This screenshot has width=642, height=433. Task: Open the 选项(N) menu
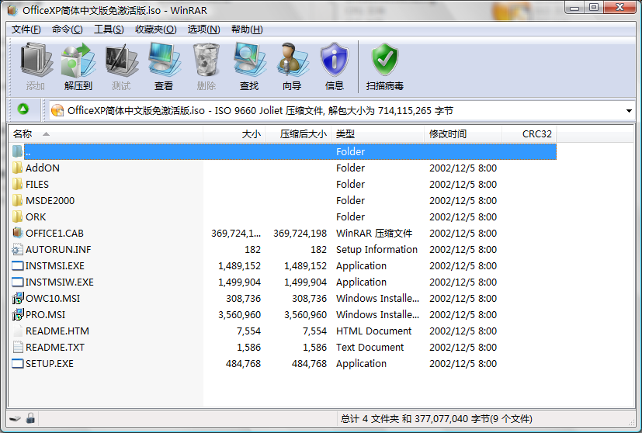(x=204, y=29)
